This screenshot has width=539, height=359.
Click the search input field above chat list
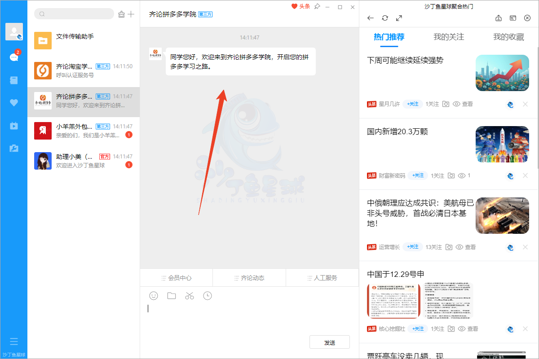click(74, 14)
